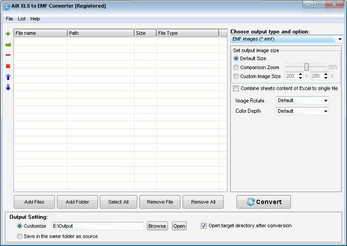Click the Convert button's refresh icon
347x246 pixels.
coord(251,202)
